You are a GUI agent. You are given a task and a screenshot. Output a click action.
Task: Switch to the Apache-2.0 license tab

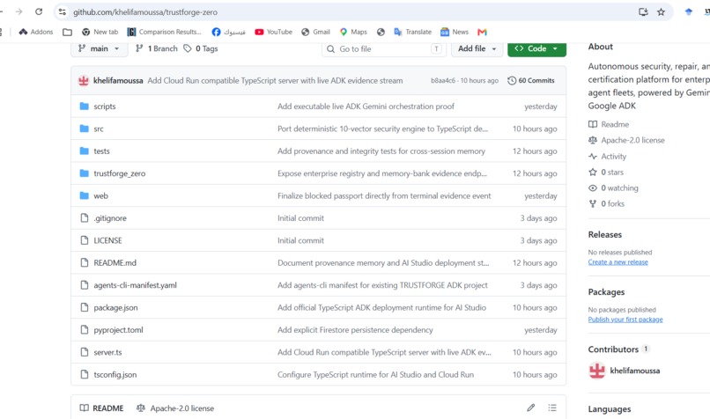[x=175, y=408]
